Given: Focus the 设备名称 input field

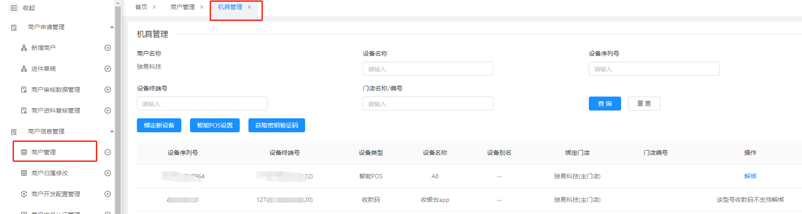Looking at the screenshot, I should tap(428, 69).
